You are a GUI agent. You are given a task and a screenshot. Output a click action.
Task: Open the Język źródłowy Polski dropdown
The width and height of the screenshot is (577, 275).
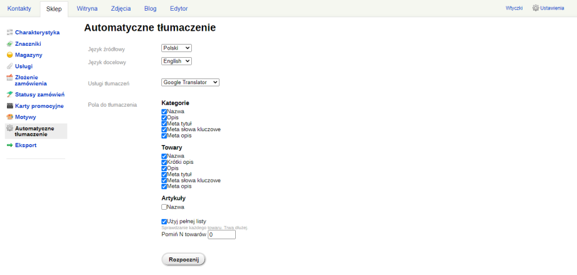(x=177, y=48)
